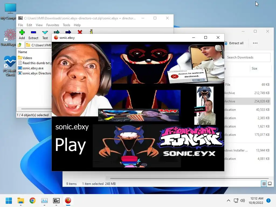Select the 13,944 KB Windows Installer row
The height and width of the screenshot is (207, 276).
click(247, 150)
